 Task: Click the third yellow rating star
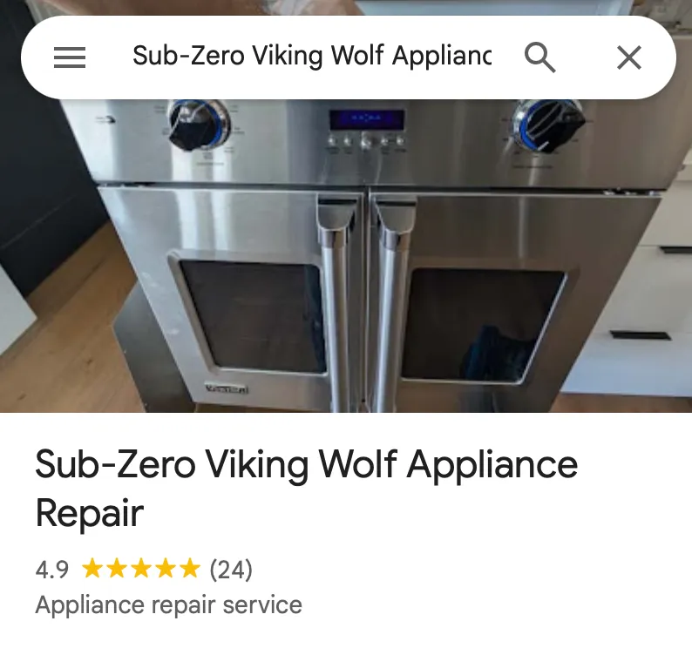(x=141, y=568)
